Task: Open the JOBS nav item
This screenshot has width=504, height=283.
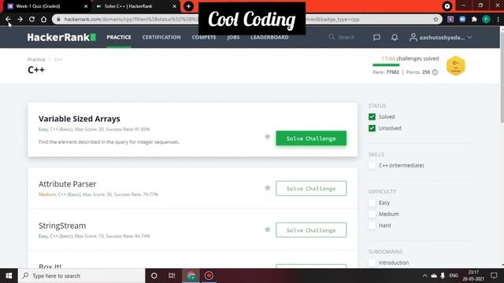Action: 233,37
